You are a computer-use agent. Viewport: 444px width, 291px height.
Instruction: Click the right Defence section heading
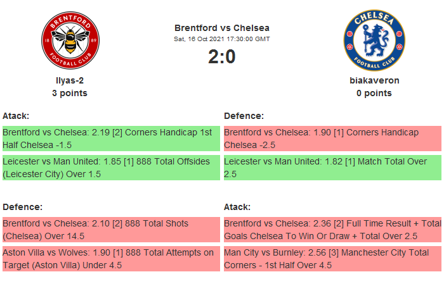(x=244, y=116)
